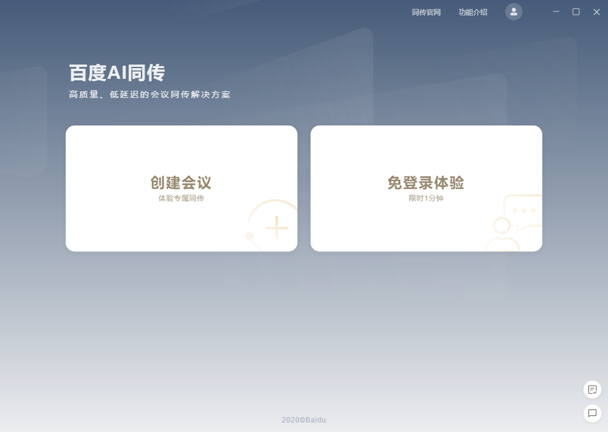Start 免登录体验 one-minute trial
Screen dimensions: 608x432
click(x=426, y=188)
